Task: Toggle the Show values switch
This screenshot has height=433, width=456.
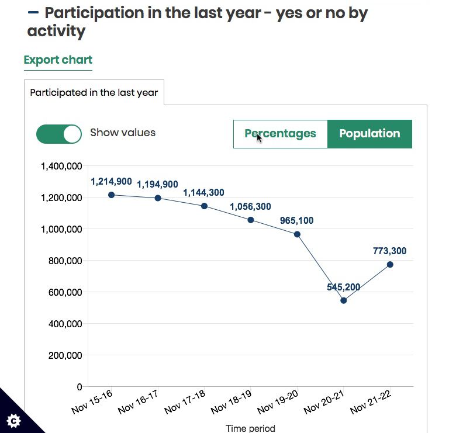Action: coord(58,133)
